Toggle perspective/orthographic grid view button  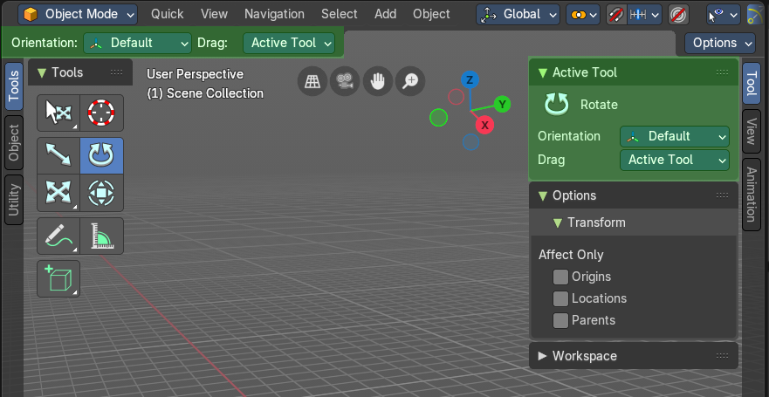point(312,81)
